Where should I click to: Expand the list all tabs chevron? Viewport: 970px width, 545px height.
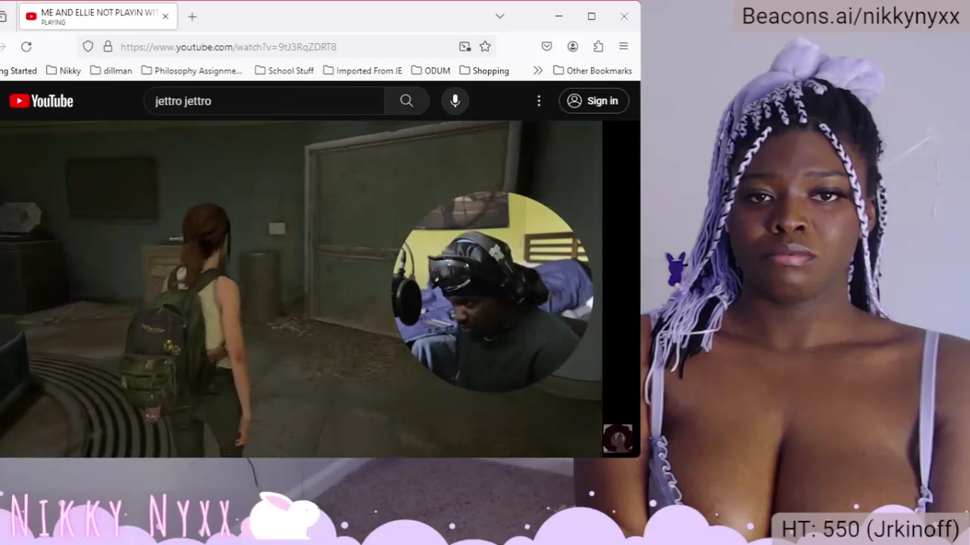500,16
